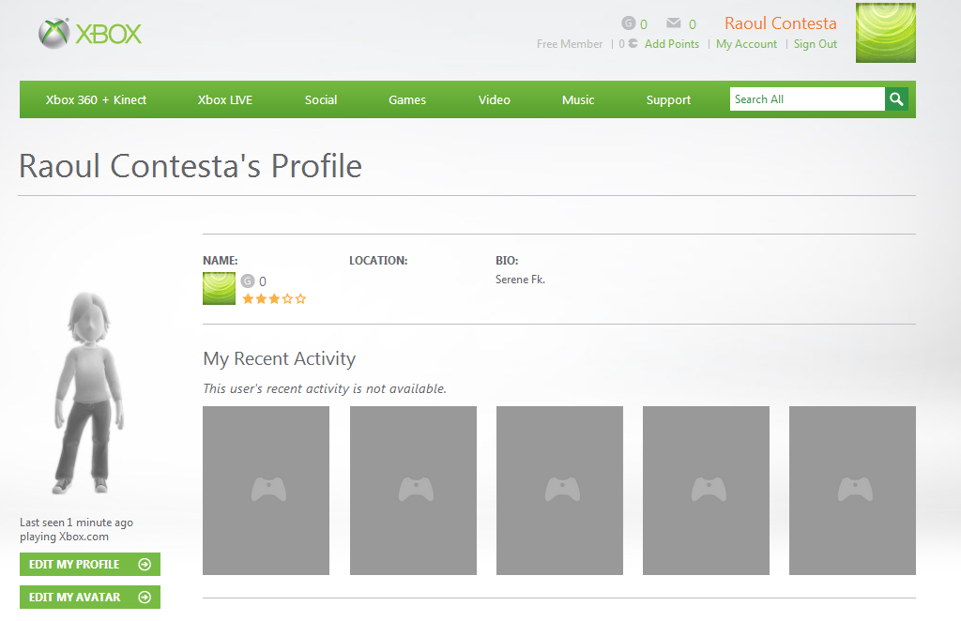
Task: Click the green gamerpic in top right
Action: tap(886, 33)
